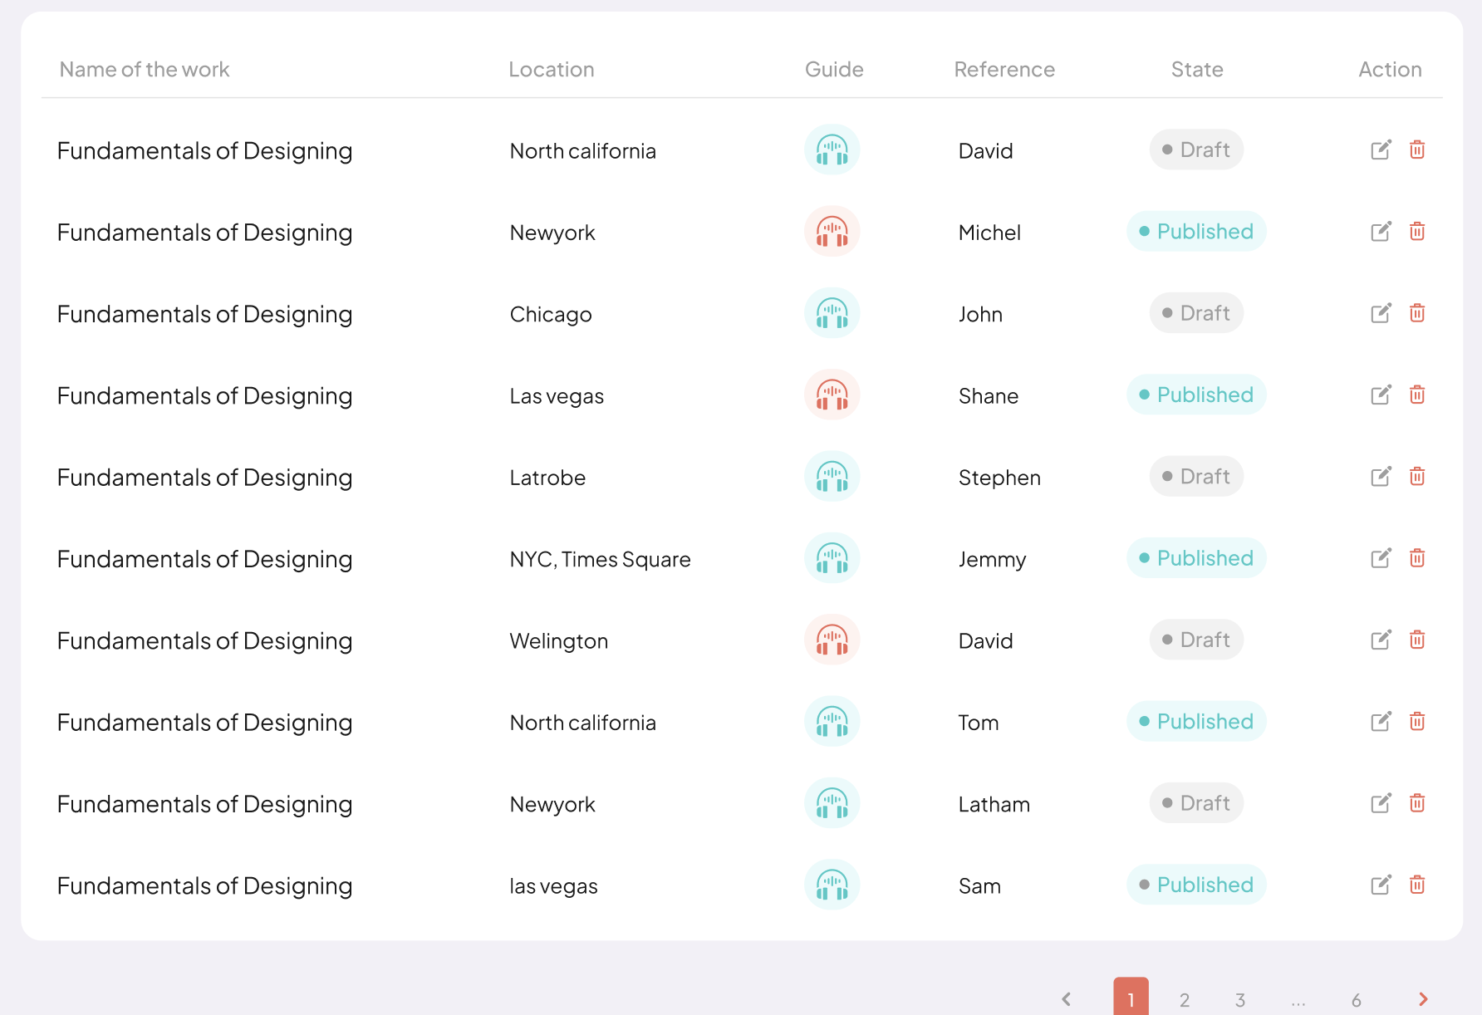Click edit icon for Stephen's Latrobe row

[x=1380, y=477]
